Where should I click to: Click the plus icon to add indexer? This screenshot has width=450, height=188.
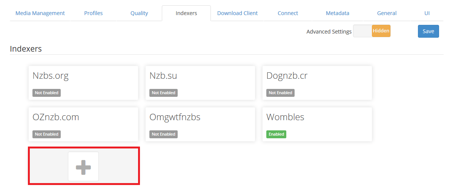[x=83, y=167]
